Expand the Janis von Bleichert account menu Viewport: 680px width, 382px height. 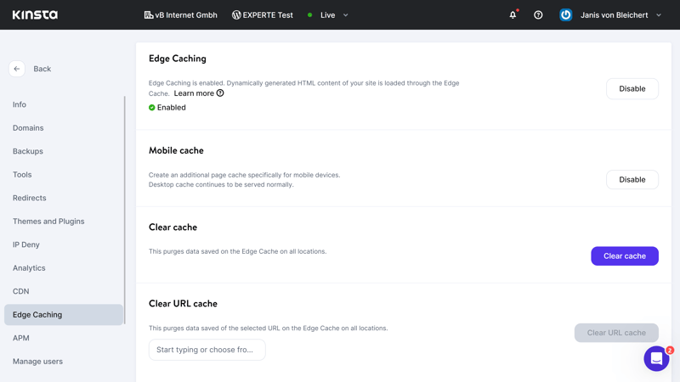point(659,15)
